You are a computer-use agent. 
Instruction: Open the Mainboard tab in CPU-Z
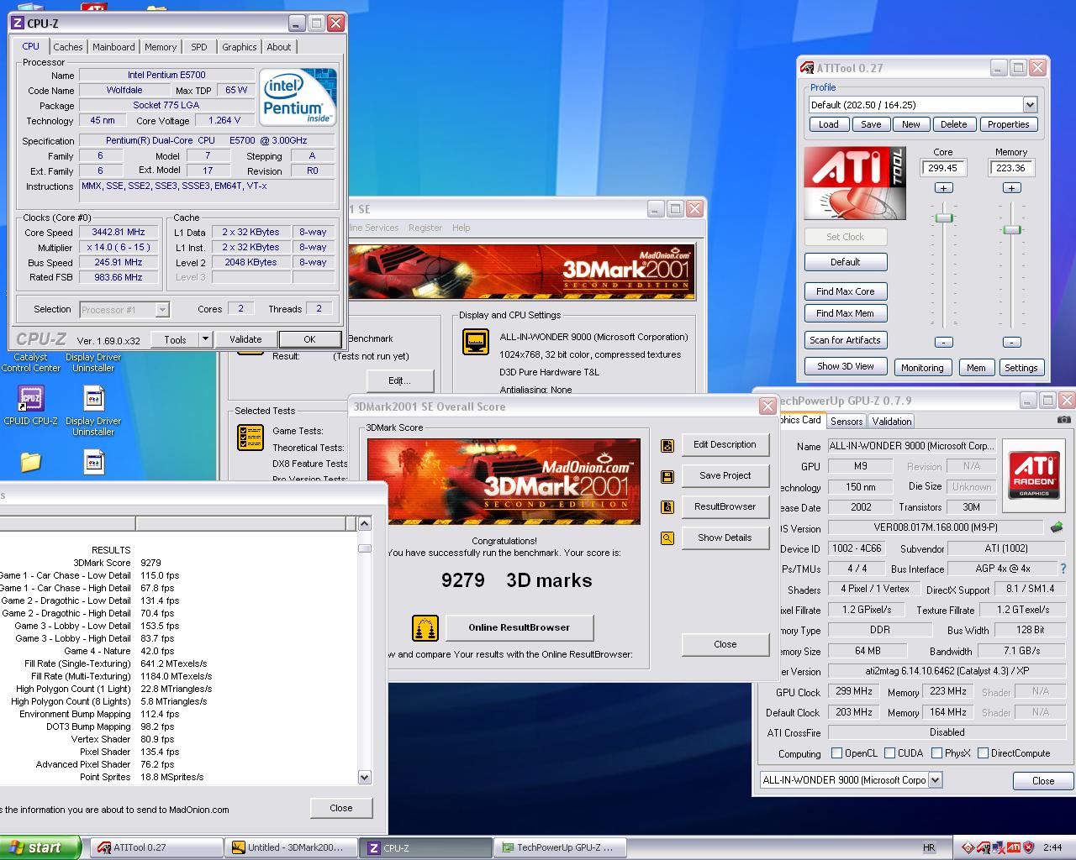coord(113,47)
